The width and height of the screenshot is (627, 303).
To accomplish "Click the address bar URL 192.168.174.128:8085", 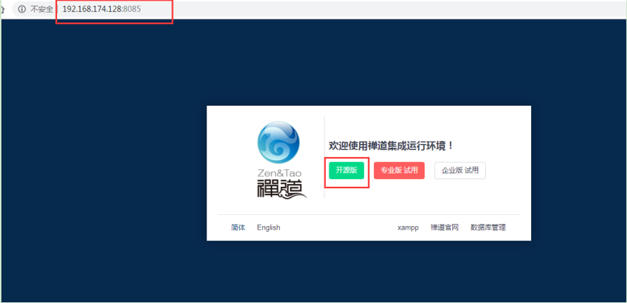I will (x=102, y=9).
